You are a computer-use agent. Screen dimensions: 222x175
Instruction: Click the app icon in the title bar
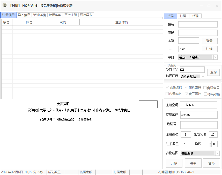(x=4, y=5)
